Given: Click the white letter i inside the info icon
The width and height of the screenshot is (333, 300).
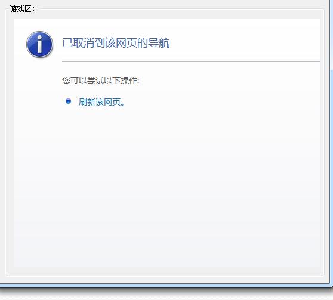Looking at the screenshot, I should point(39,44).
